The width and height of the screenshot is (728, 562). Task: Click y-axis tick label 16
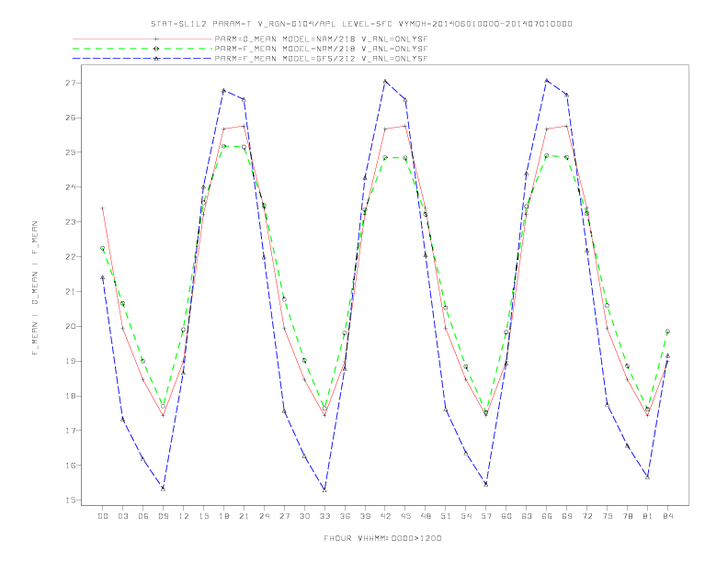71,465
